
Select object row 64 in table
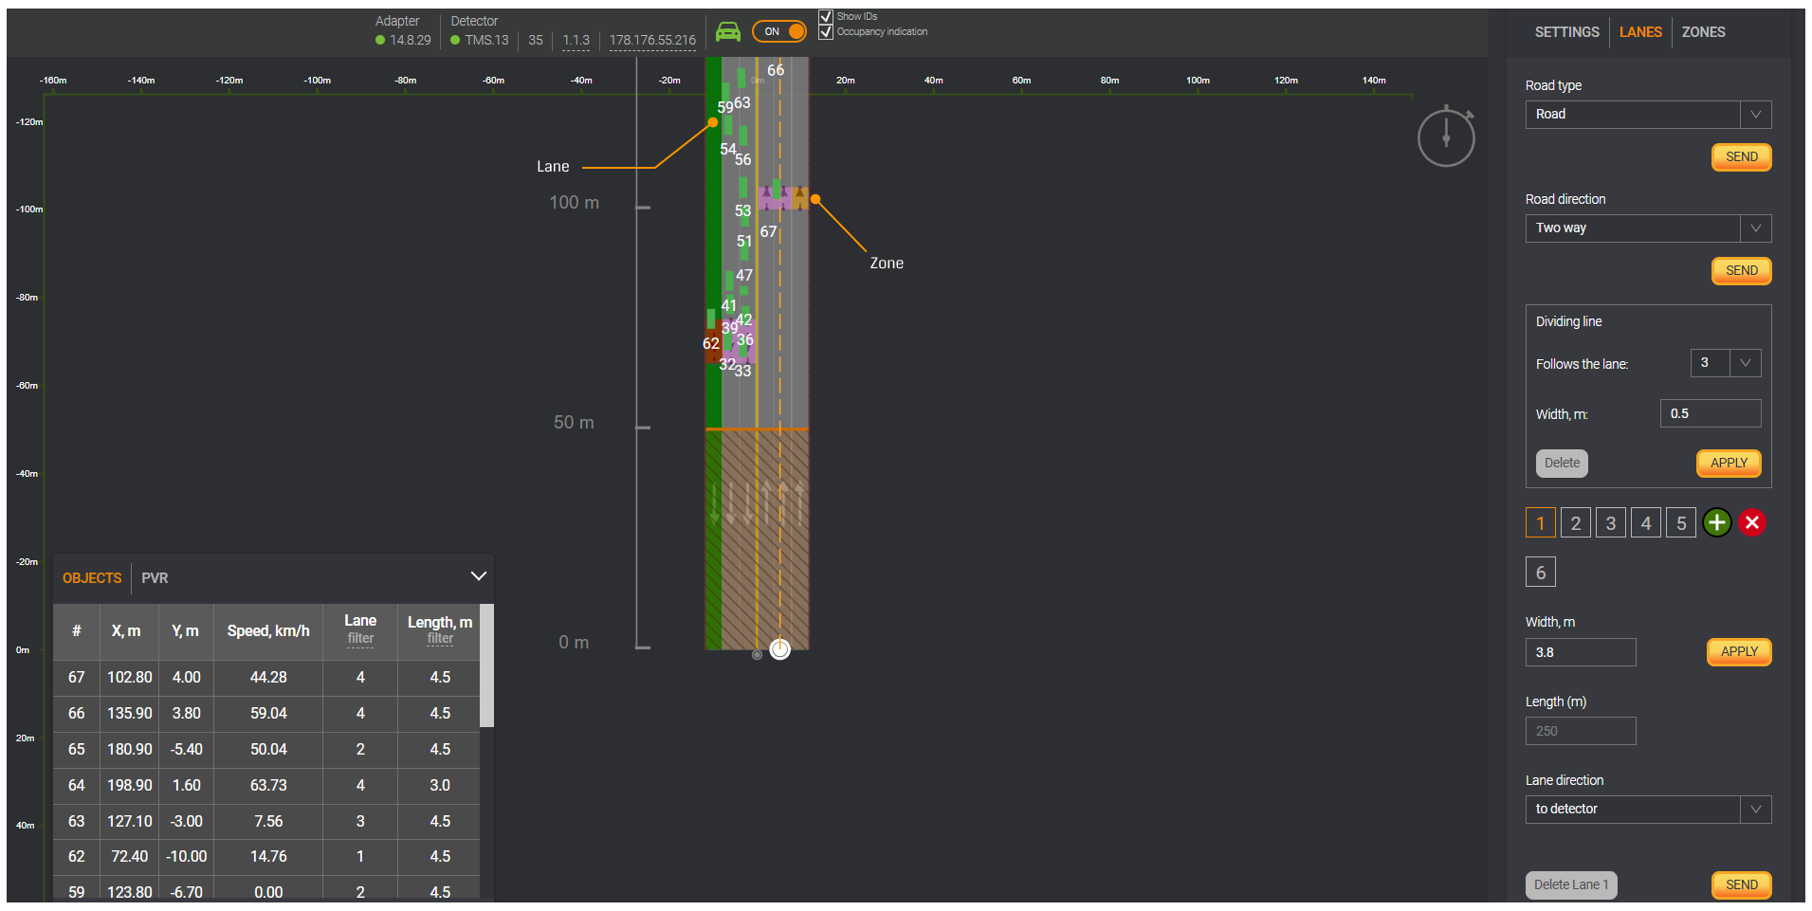[266, 786]
